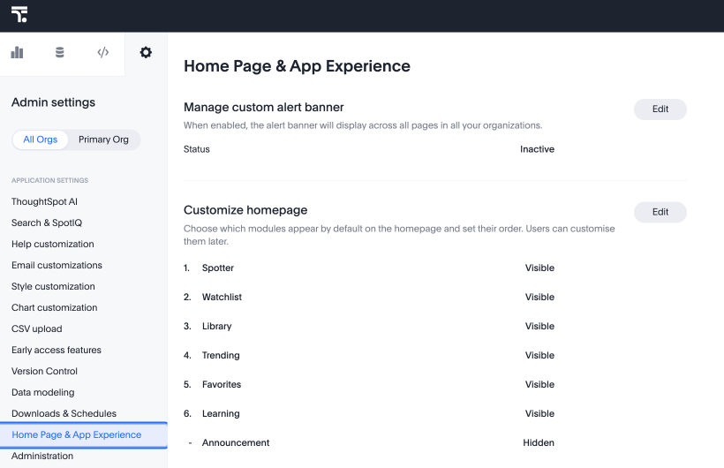Go to Version Control settings
The image size is (724, 468).
pyautogui.click(x=44, y=372)
